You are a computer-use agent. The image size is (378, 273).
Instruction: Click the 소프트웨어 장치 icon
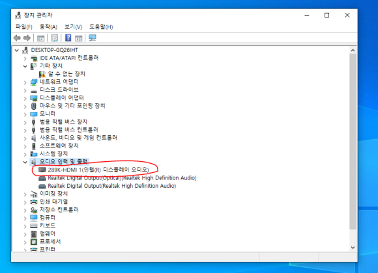click(34, 146)
